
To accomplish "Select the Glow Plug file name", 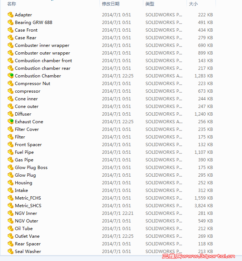I will (25, 175).
